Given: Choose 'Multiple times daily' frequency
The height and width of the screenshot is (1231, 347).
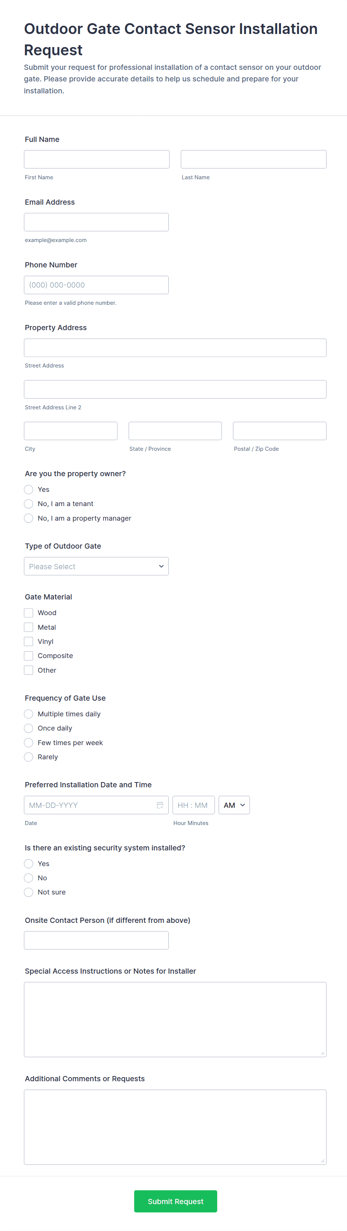Looking at the screenshot, I should click(29, 714).
